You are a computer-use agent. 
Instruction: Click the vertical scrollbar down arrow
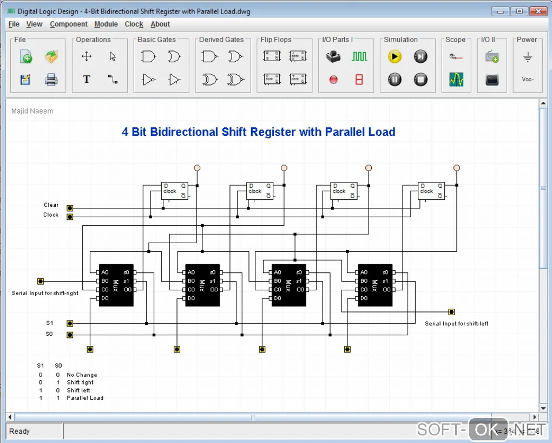[543, 408]
